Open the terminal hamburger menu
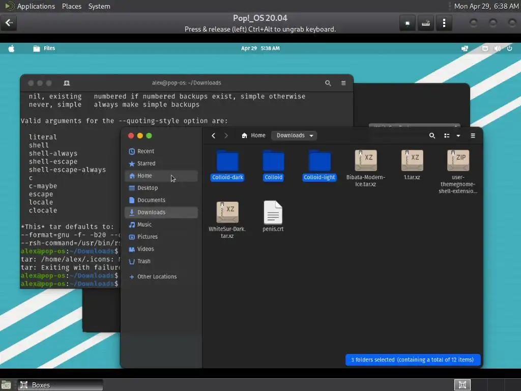521x391 pixels. (343, 83)
